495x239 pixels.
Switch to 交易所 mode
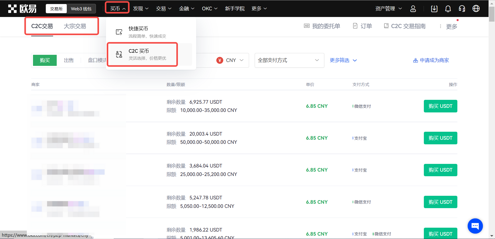[x=56, y=9]
